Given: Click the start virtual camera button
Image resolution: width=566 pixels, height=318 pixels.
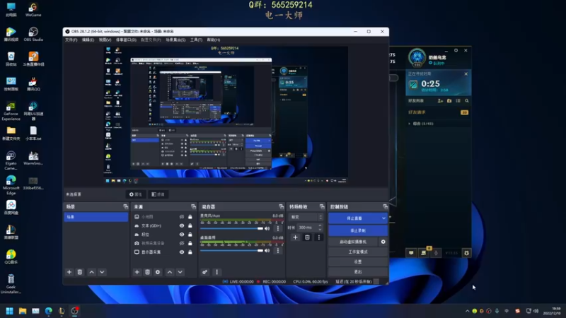Looking at the screenshot, I should (x=353, y=242).
